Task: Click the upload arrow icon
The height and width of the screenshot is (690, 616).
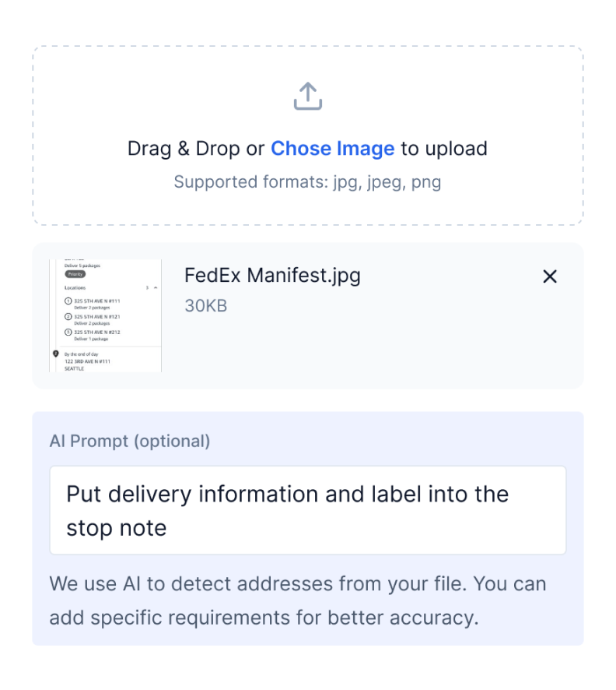Action: pyautogui.click(x=307, y=96)
